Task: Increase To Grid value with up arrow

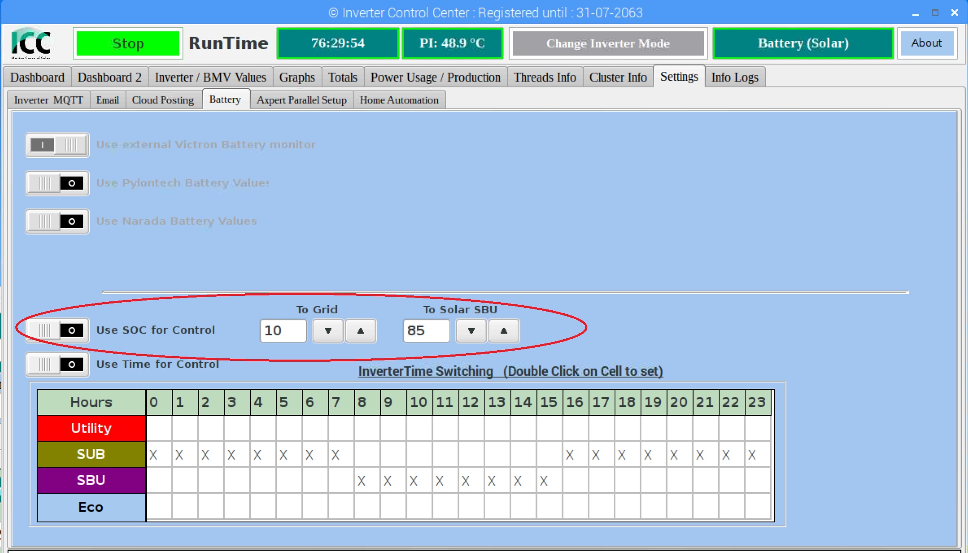Action: [x=361, y=331]
